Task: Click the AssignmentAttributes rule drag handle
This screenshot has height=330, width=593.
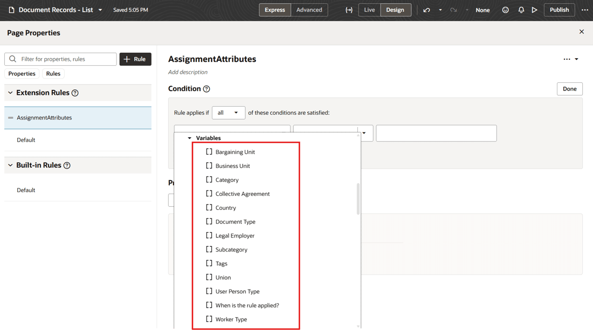Action: tap(11, 118)
